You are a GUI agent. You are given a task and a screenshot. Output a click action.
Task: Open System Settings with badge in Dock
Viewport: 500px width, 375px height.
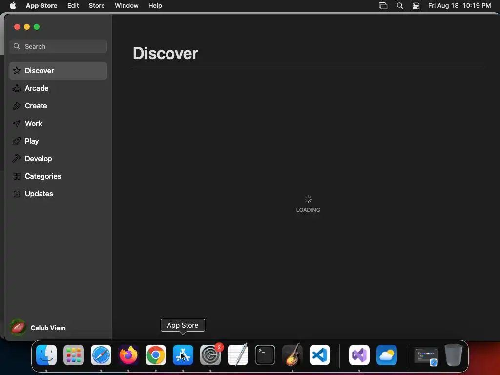pos(210,355)
